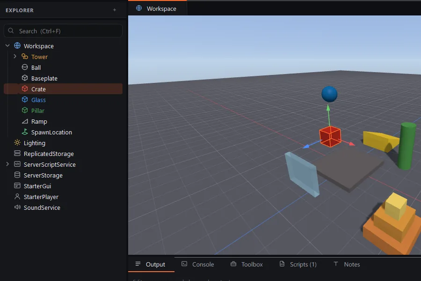The width and height of the screenshot is (421, 281).
Task: Click the StarterGui window icon
Action: coord(17,186)
